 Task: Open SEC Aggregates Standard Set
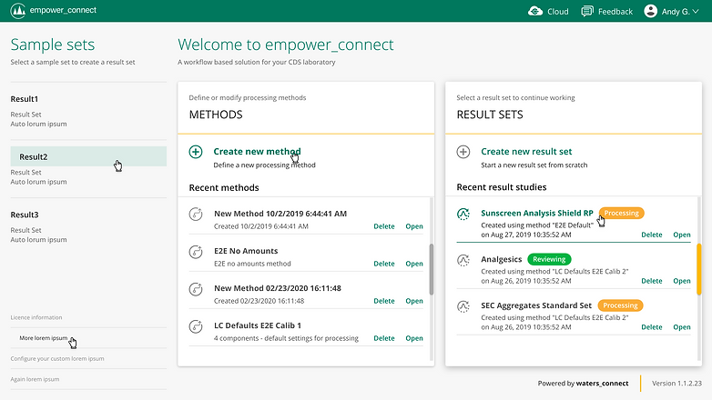click(x=682, y=327)
